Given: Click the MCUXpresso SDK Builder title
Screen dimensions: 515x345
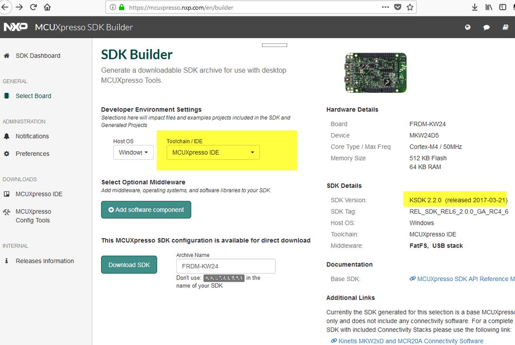Looking at the screenshot, I should click(84, 27).
